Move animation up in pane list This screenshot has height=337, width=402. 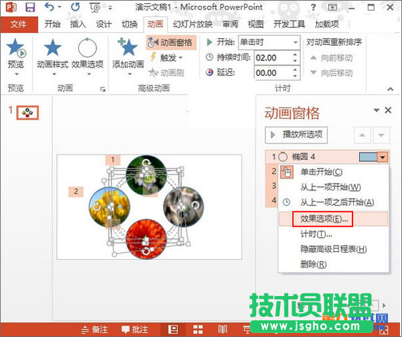(x=362, y=135)
